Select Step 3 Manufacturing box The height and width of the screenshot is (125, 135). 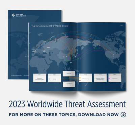tap(85, 78)
